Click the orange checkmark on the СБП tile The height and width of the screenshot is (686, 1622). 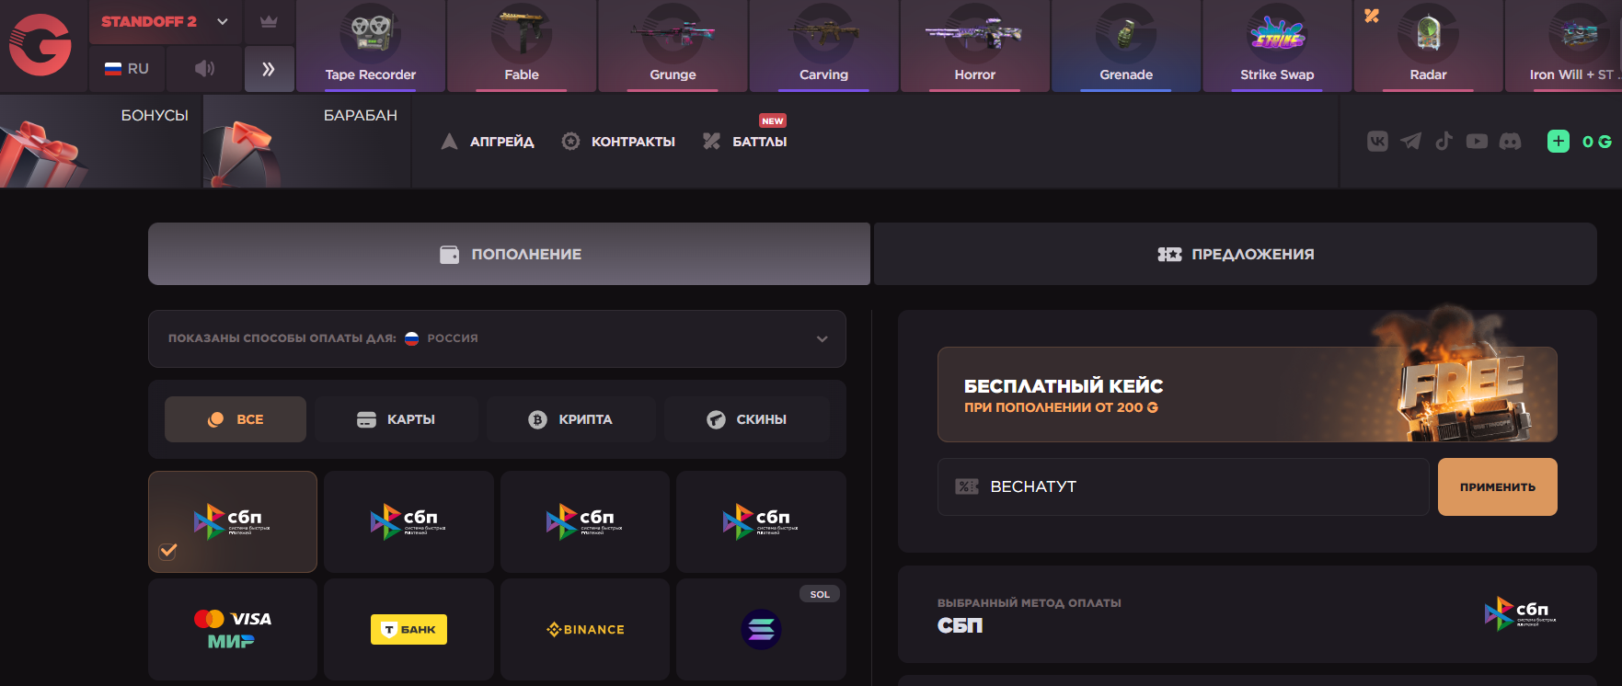click(x=167, y=551)
